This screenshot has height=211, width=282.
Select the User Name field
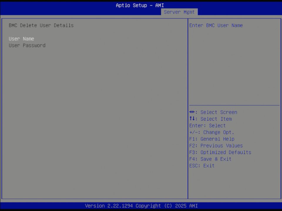pyautogui.click(x=21, y=39)
